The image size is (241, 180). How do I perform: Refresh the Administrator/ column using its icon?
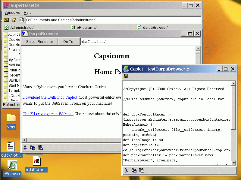pyautogui.click(x=7, y=27)
